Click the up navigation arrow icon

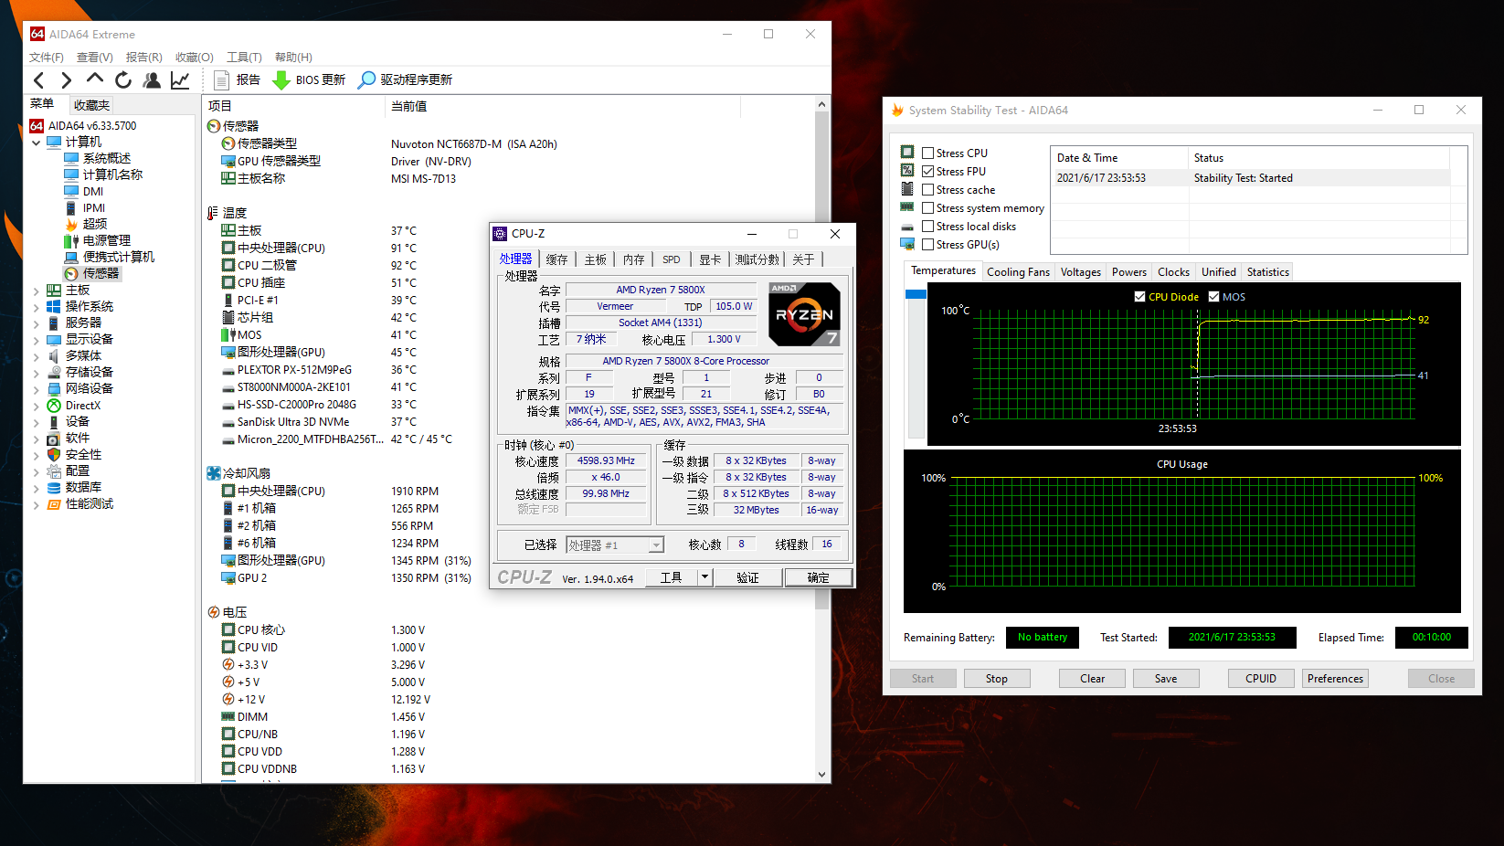pos(95,80)
